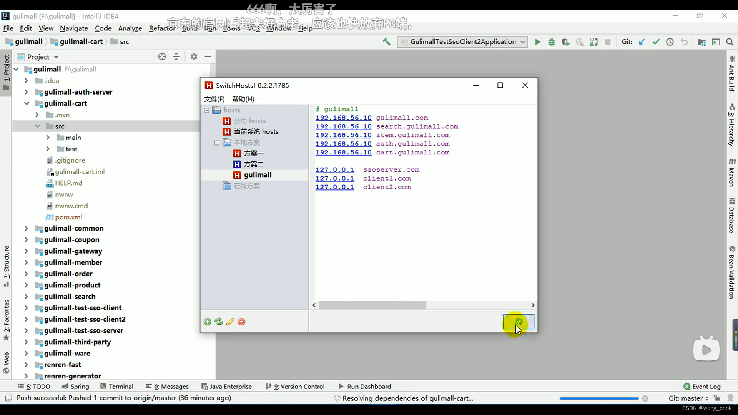Run with coverage icon in toolbar
The image size is (738, 415).
(x=565, y=42)
